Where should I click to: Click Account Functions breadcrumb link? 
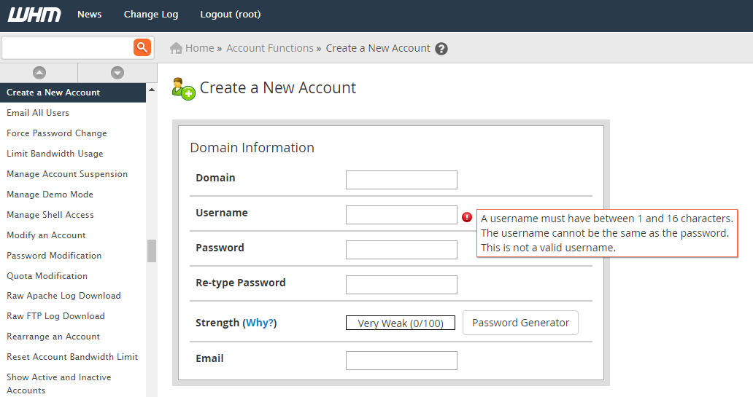tap(270, 48)
